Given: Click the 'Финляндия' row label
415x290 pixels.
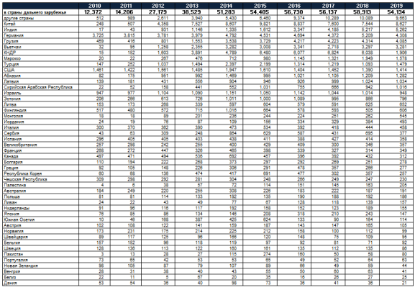Looking at the screenshot, I should [x=15, y=110].
